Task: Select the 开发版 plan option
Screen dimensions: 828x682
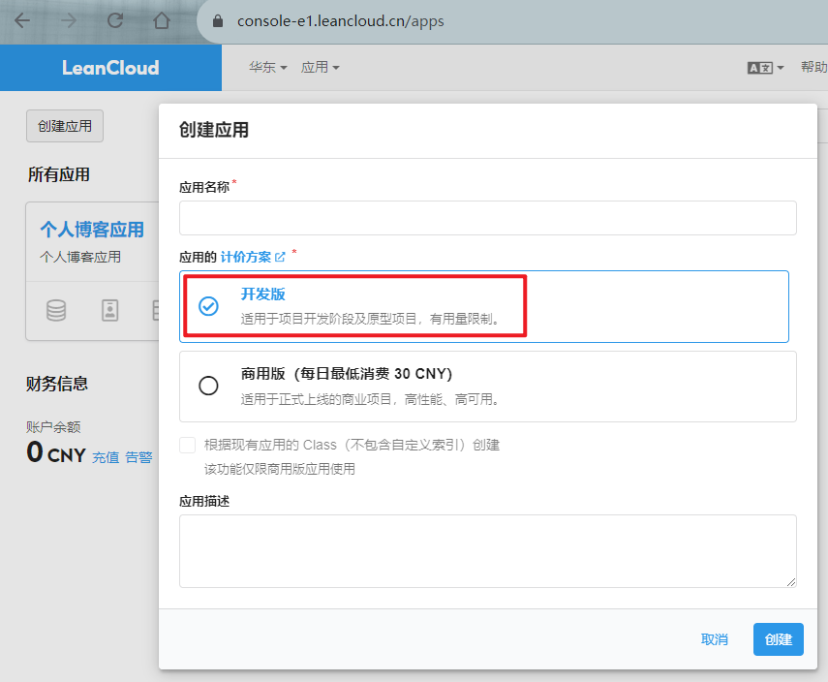Action: click(208, 306)
